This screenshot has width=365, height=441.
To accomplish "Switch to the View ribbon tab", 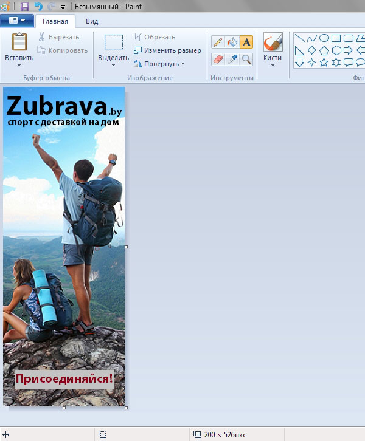I will click(x=92, y=21).
